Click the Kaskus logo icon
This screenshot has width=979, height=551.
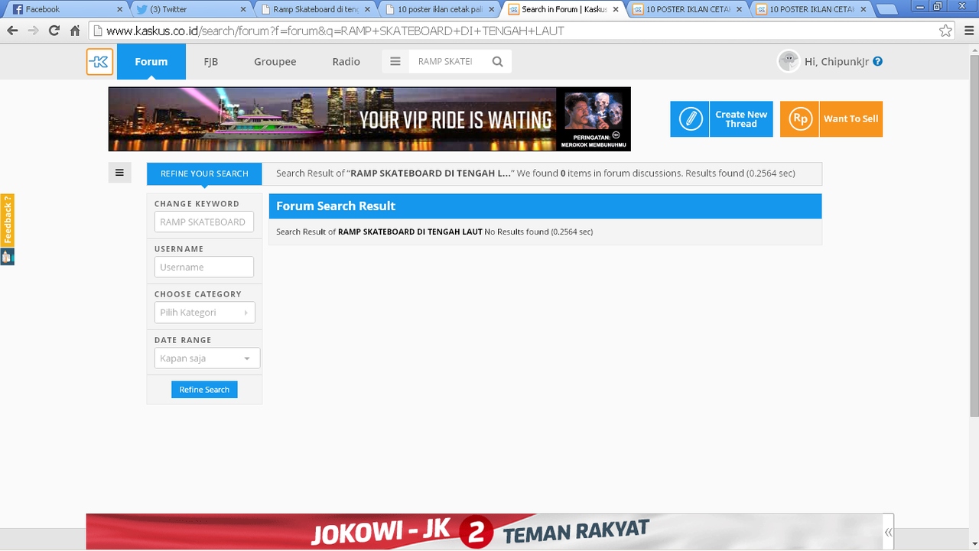click(x=99, y=62)
